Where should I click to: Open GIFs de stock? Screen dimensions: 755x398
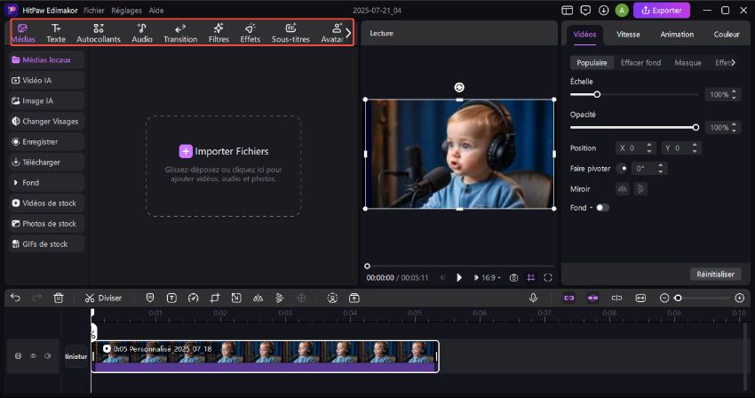tap(46, 244)
